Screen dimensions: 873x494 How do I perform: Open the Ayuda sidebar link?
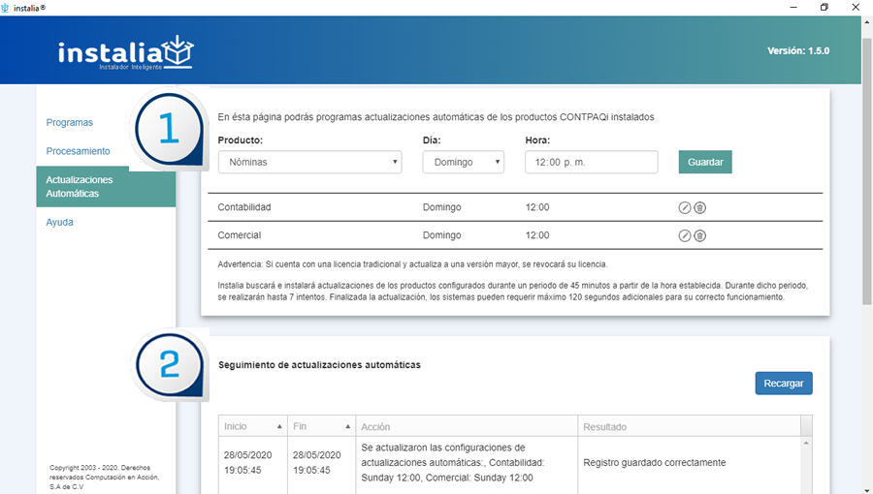(60, 222)
